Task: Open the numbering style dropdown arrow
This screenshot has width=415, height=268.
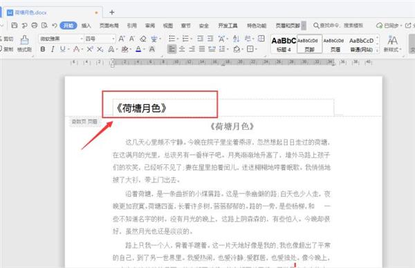Action: tap(191, 39)
